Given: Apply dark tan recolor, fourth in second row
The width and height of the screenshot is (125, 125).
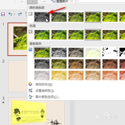Looking at the screenshot, I should (93, 64).
